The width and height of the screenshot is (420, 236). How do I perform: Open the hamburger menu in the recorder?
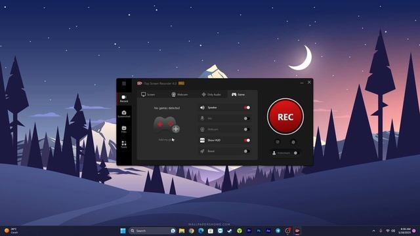click(x=124, y=83)
